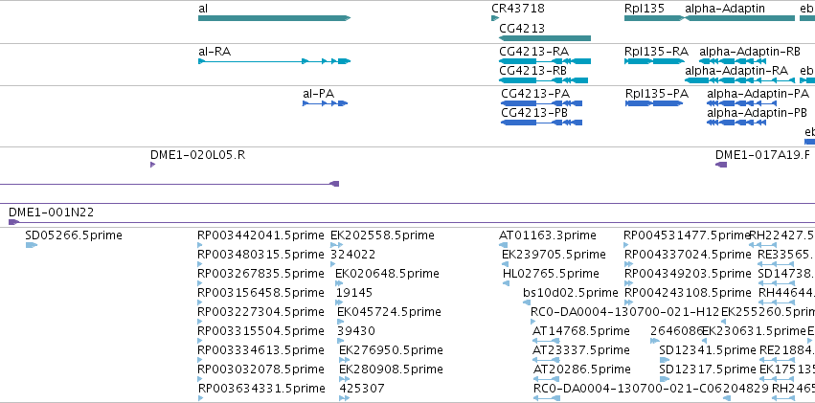
Task: Click the al-RA transcript glyph
Action: point(275,61)
